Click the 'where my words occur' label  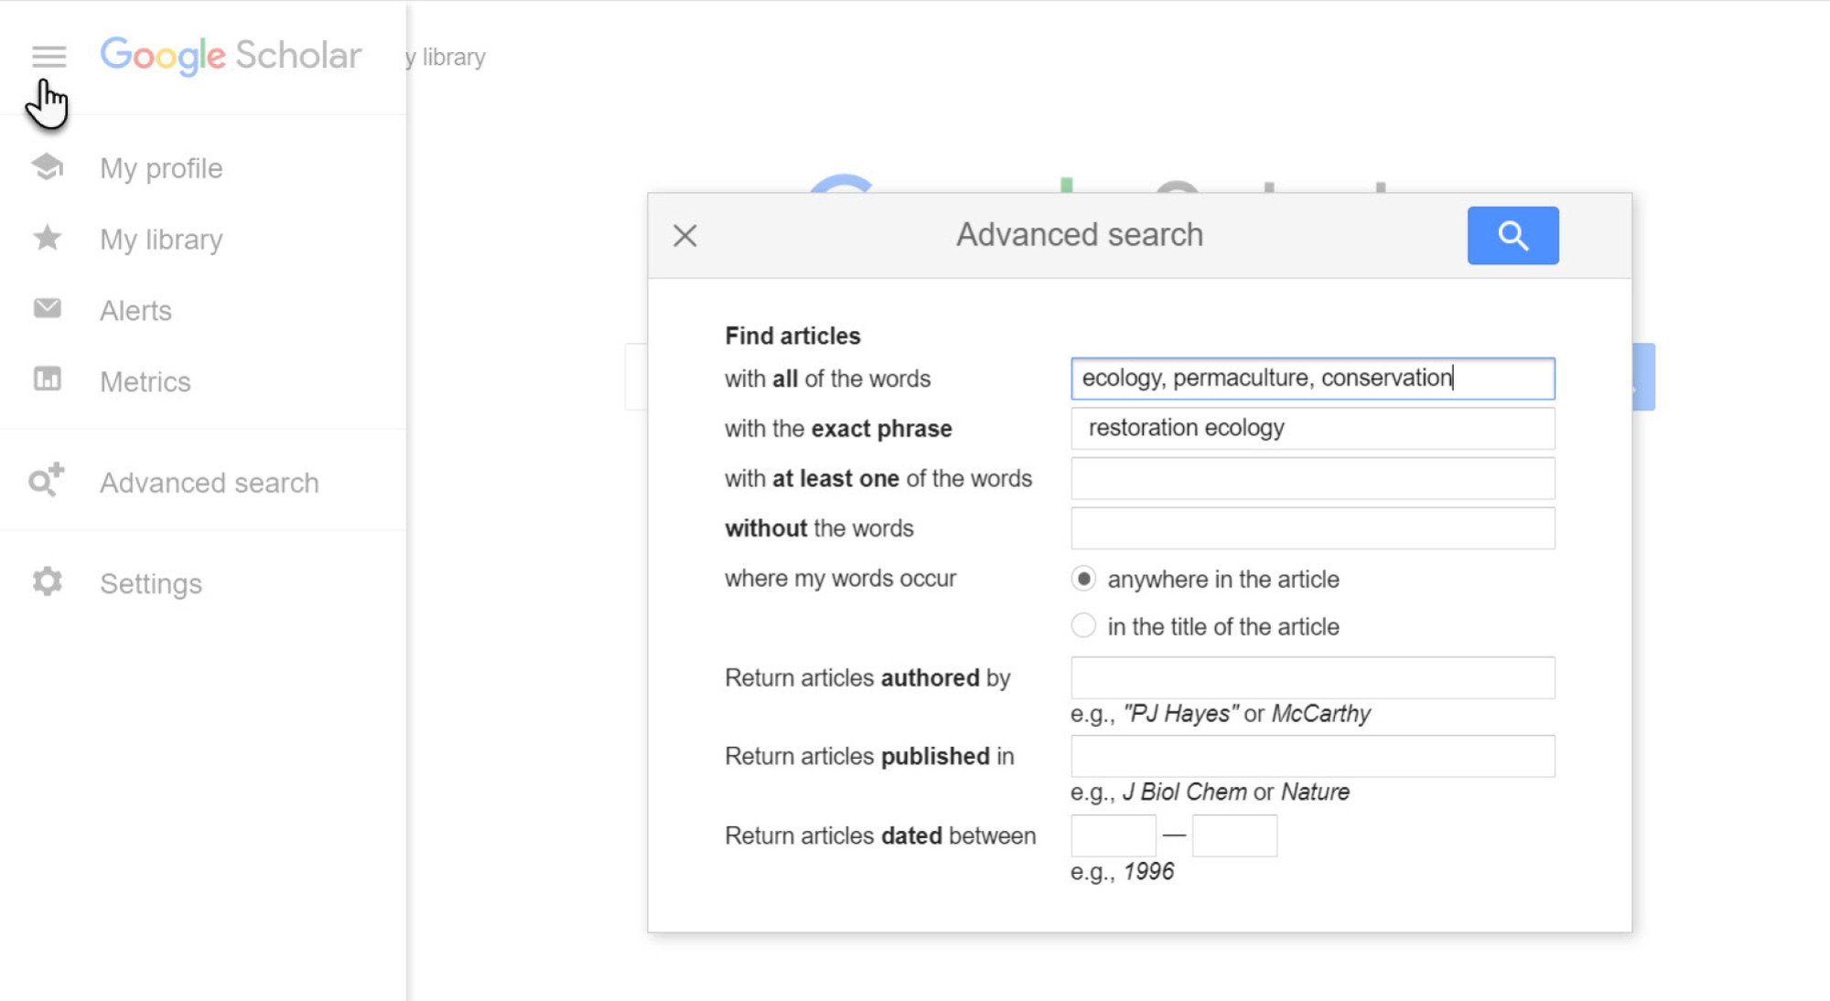840,579
